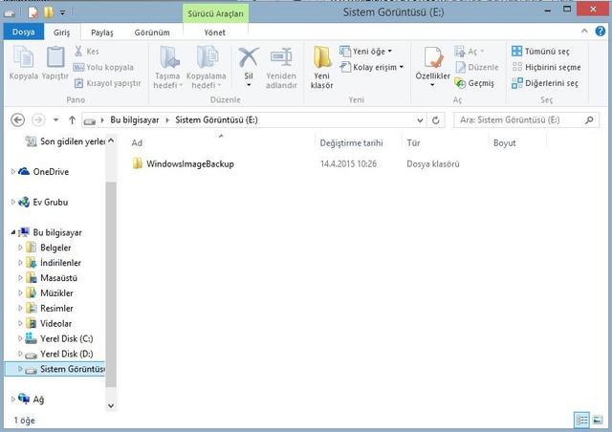Click Bu bilgisayar in the address bar
The height and width of the screenshot is (432, 612).
click(134, 119)
